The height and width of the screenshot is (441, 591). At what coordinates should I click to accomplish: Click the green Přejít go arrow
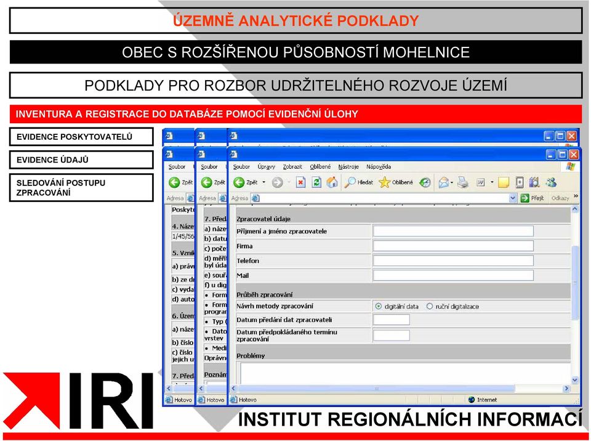[x=525, y=198]
